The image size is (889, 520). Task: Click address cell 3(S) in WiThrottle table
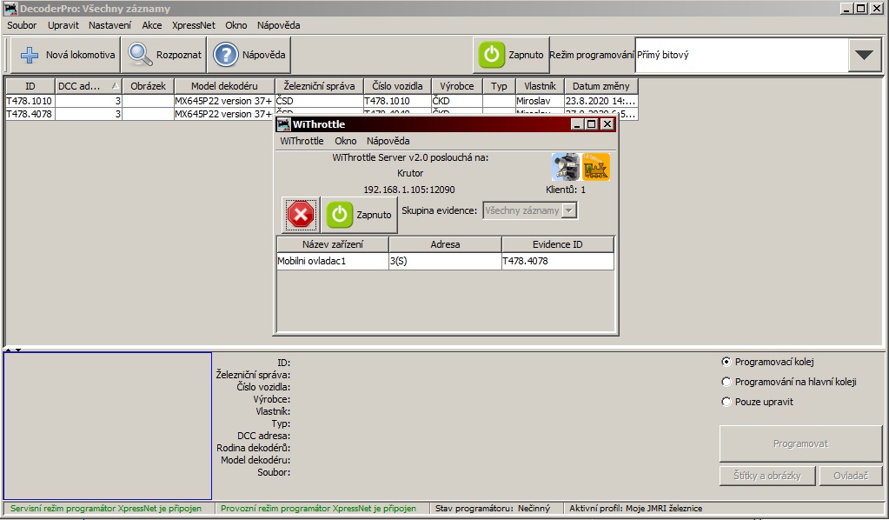pyautogui.click(x=445, y=261)
